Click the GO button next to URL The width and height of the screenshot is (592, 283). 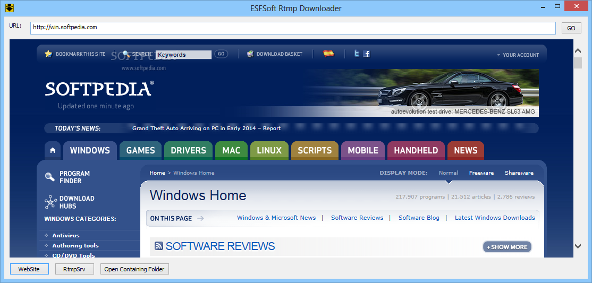click(571, 28)
